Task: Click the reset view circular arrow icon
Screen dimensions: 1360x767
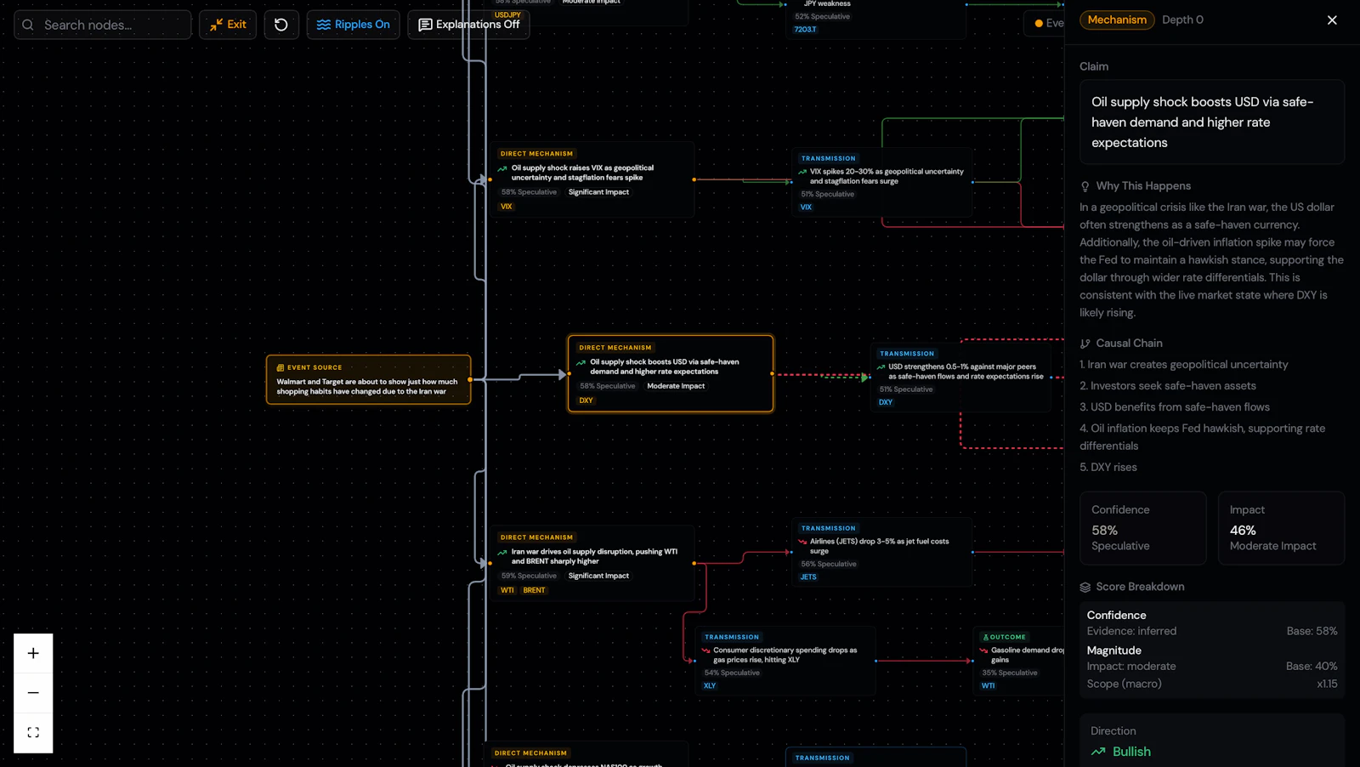Action: click(x=281, y=25)
